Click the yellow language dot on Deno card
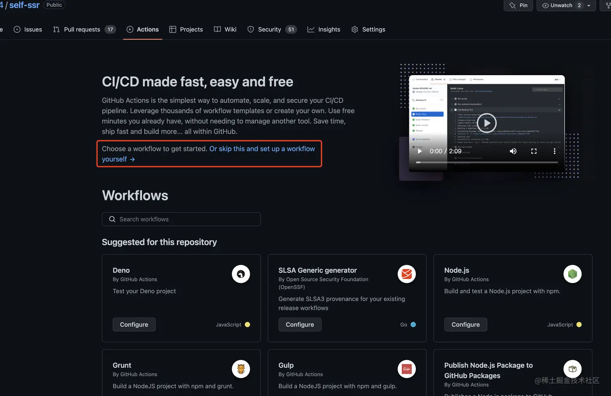The height and width of the screenshot is (396, 611). tap(247, 324)
